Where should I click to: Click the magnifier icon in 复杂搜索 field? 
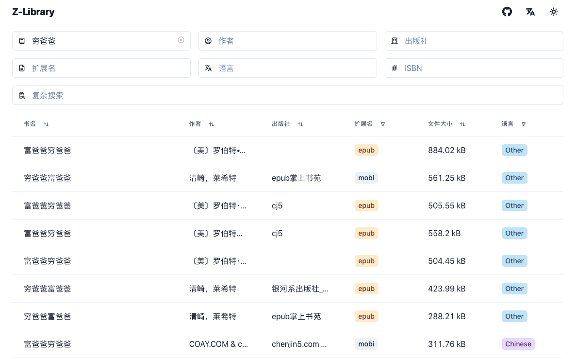[x=22, y=95]
